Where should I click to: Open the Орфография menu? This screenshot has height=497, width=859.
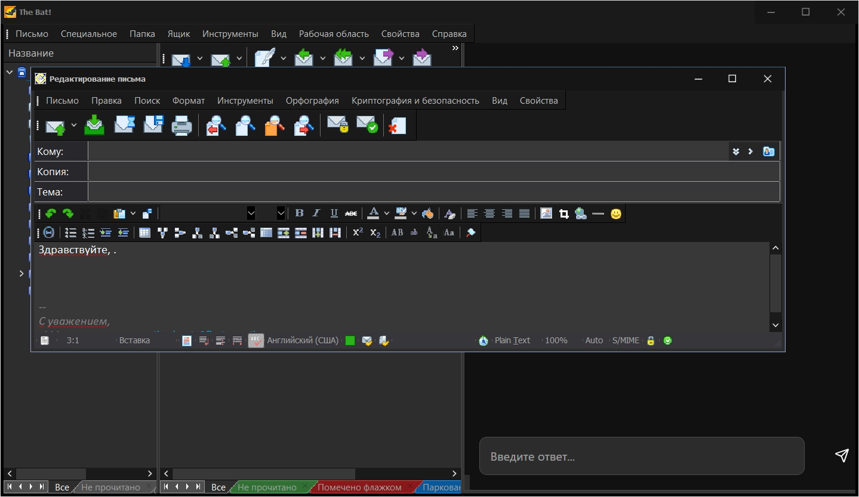[312, 100]
